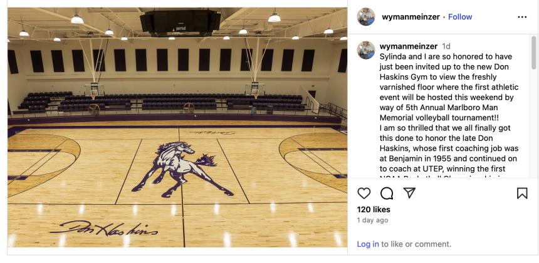This screenshot has height=263, width=539.
Task: Save post using the bookmark icon
Action: 522,193
